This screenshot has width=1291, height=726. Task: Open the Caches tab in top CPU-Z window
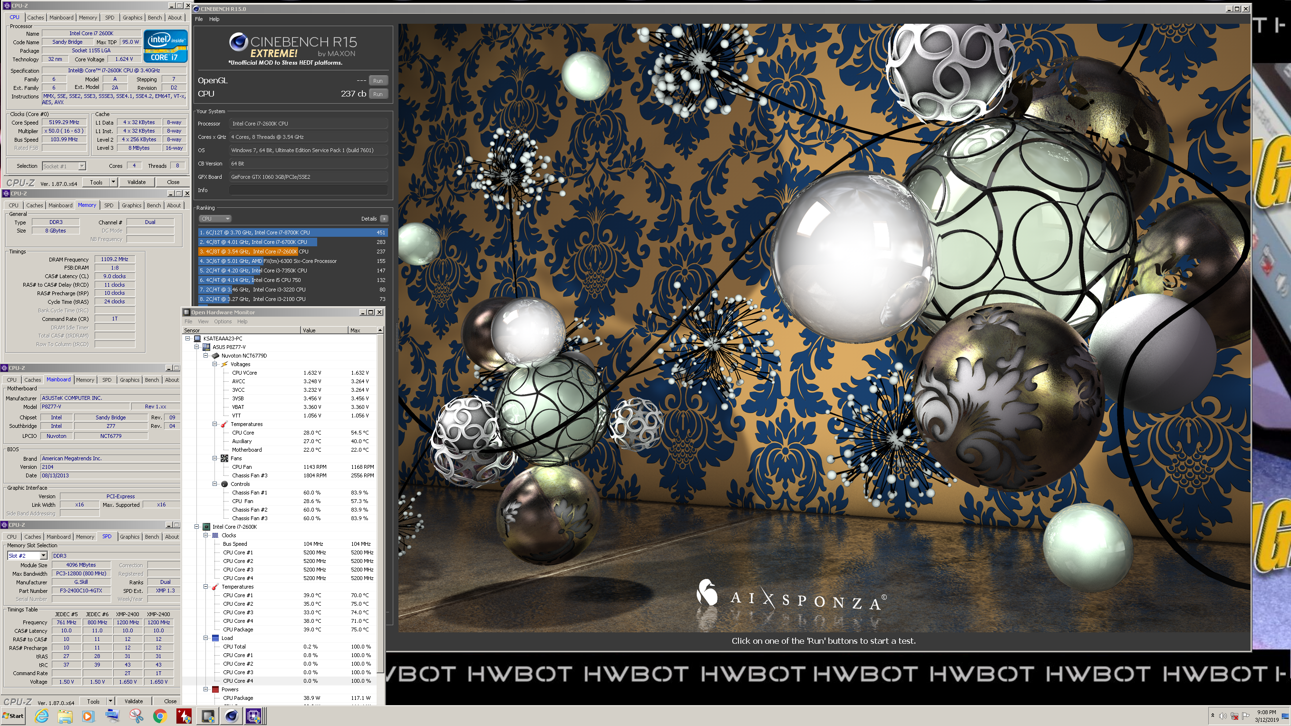coord(35,18)
